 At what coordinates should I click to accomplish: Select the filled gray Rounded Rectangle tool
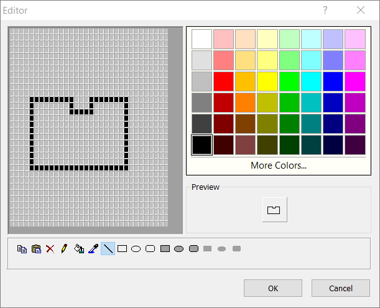click(x=193, y=249)
